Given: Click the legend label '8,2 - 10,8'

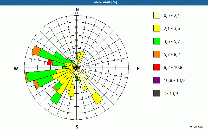Looking at the screenshot, I should click(x=173, y=68).
